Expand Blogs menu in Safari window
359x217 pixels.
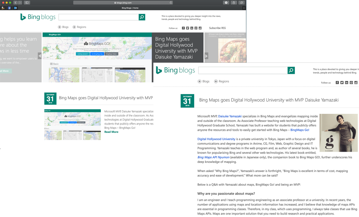point(63,27)
